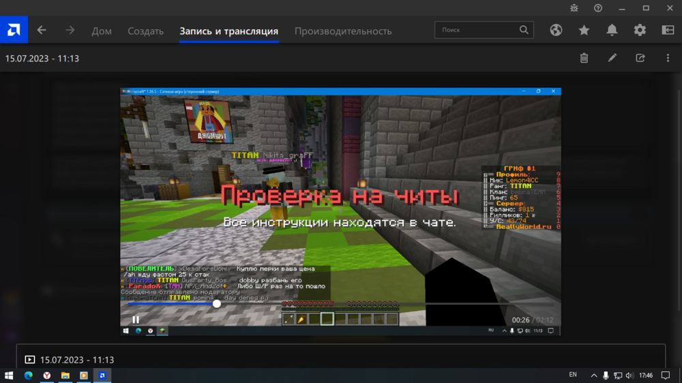Open File Explorer from taskbar

pos(65,376)
